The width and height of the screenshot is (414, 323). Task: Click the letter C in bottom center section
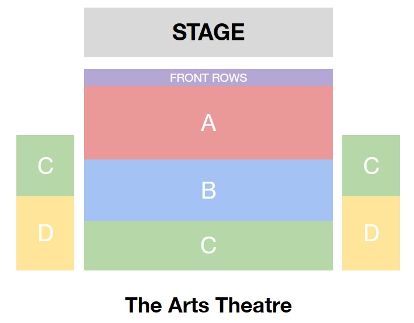coord(208,245)
